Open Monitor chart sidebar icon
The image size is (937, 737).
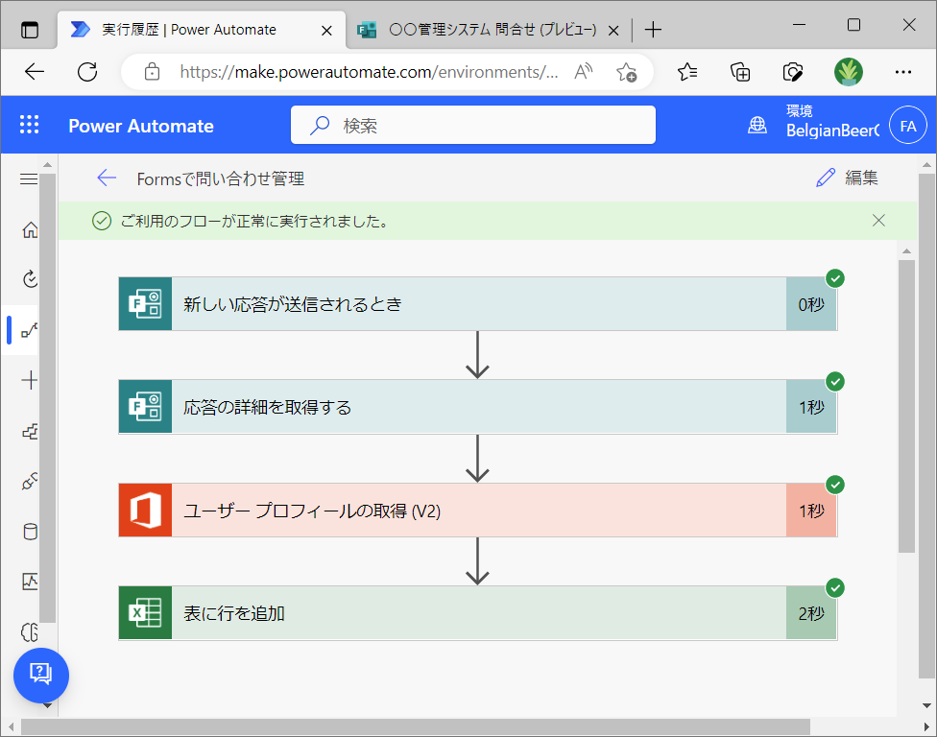[x=30, y=582]
